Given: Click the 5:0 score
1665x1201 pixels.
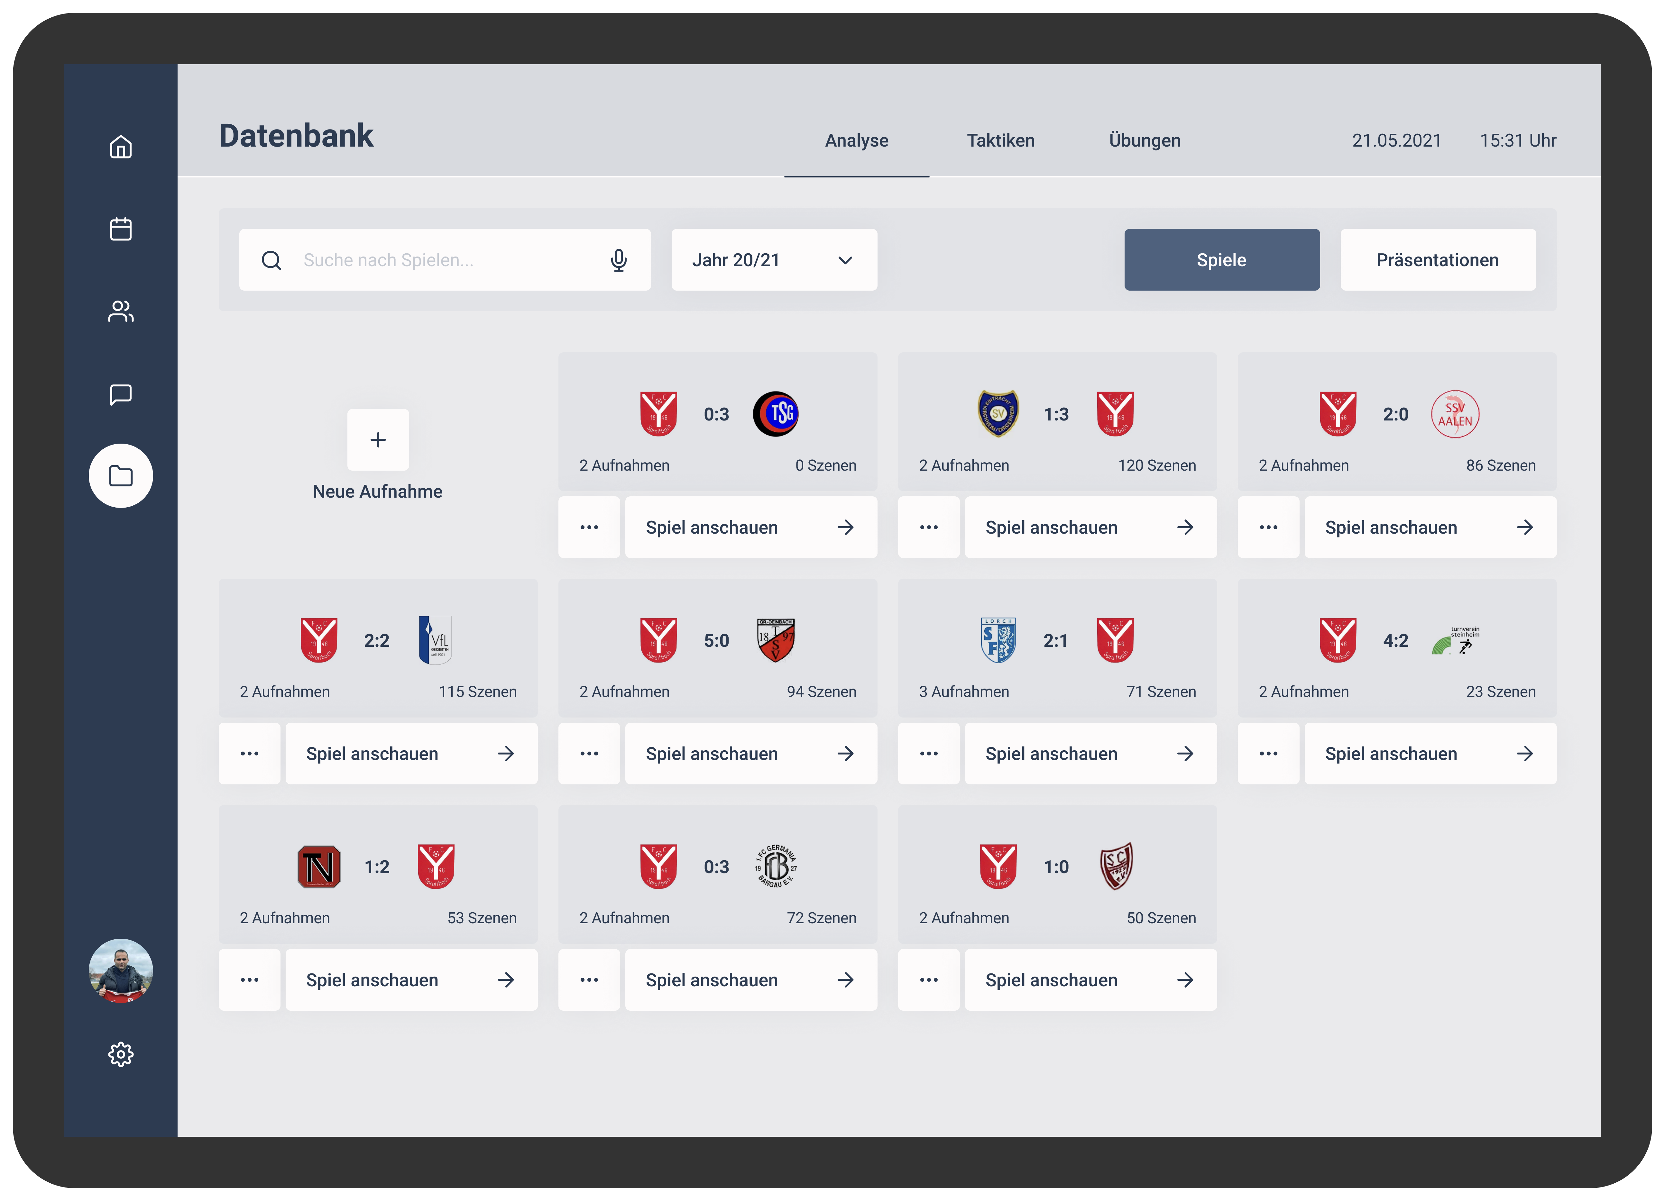Looking at the screenshot, I should (x=716, y=640).
